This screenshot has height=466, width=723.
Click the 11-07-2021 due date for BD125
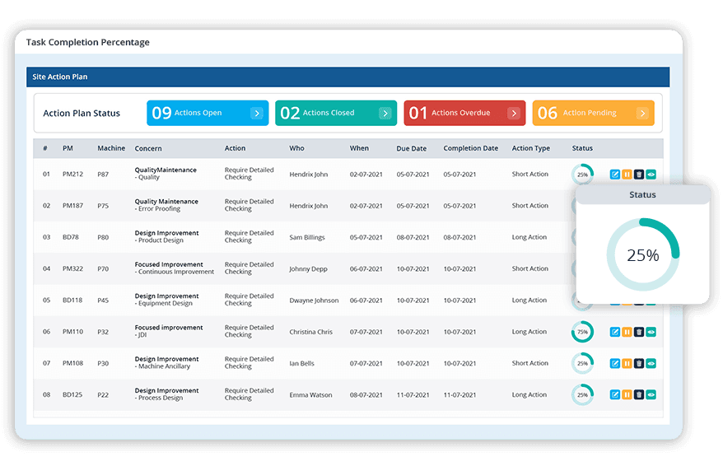click(x=413, y=395)
